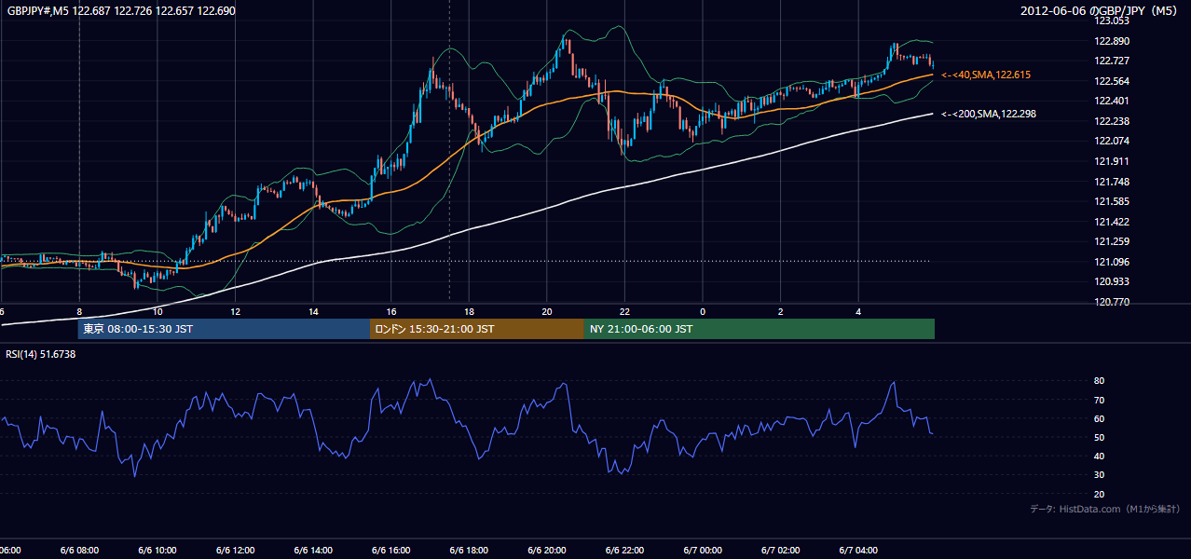Screen dimensions: 1191x559
Task: Open the HistData.com data source credit
Action: [x=1105, y=509]
